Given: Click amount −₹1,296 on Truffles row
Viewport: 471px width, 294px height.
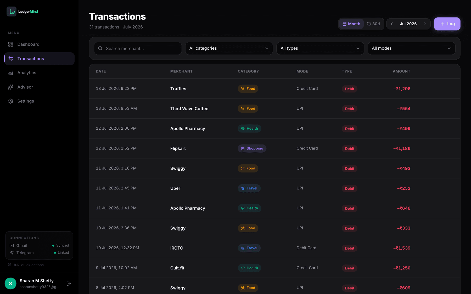Looking at the screenshot, I should (x=402, y=89).
